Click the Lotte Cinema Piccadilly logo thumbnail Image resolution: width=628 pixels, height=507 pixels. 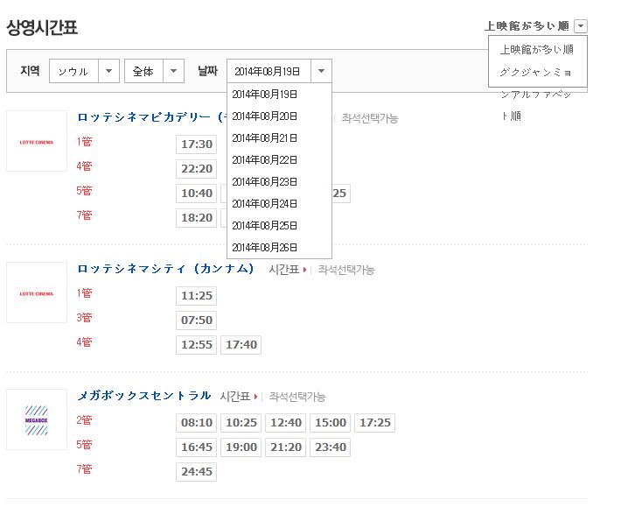(37, 141)
